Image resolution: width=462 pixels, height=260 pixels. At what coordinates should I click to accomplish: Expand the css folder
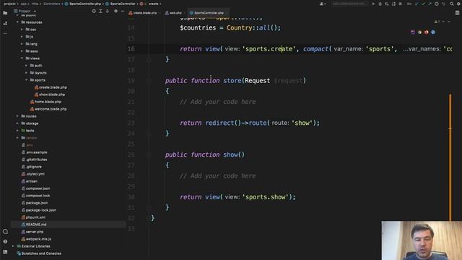pyautogui.click(x=22, y=30)
